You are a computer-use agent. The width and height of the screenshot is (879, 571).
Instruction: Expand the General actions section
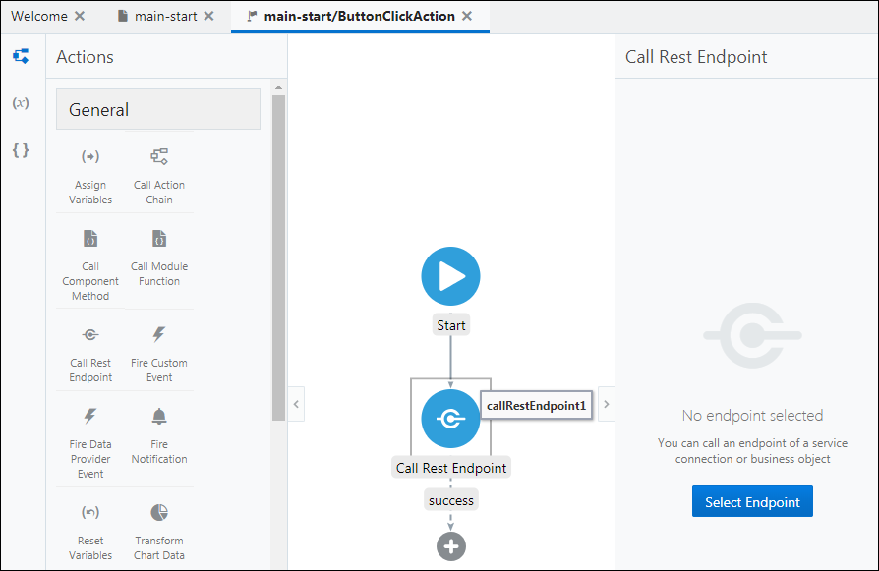pyautogui.click(x=157, y=109)
